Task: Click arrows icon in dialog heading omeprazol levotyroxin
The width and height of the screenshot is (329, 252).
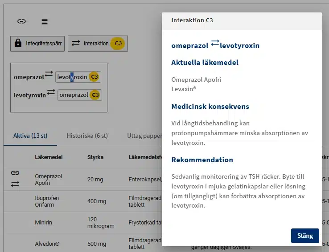Action: (x=215, y=43)
